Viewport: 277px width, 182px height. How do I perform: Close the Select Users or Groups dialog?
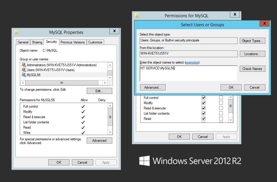pyautogui.click(x=264, y=24)
